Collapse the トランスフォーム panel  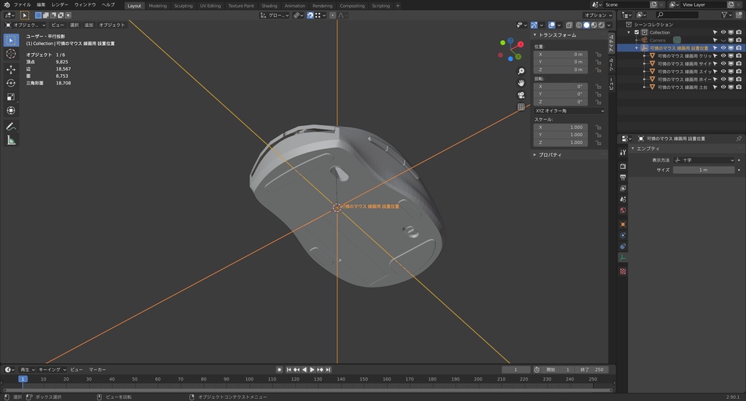(535, 35)
